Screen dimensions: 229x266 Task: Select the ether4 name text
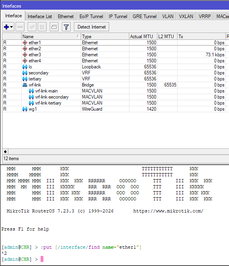[x=35, y=61]
